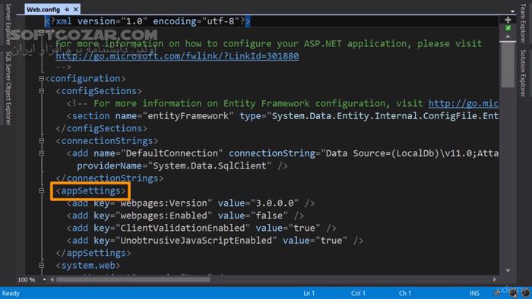Click the Col 1 status bar indicator
This screenshot has height=299, width=532.
point(358,293)
